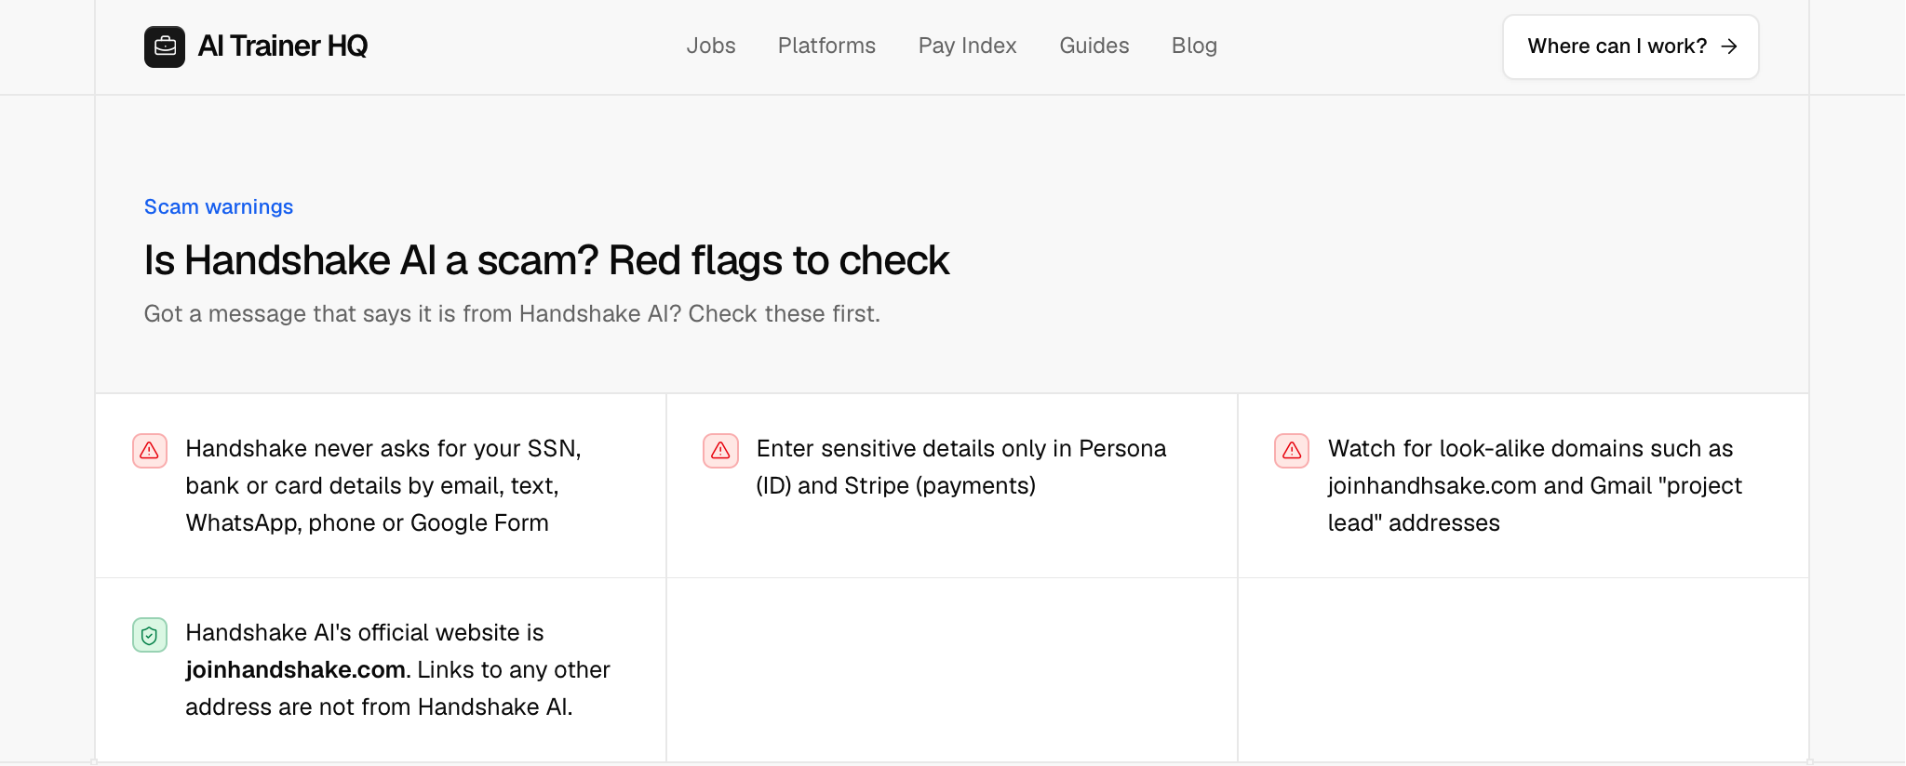The height and width of the screenshot is (766, 1906).
Task: Click the warning icon beside Persona and Stripe card
Action: pos(720,451)
